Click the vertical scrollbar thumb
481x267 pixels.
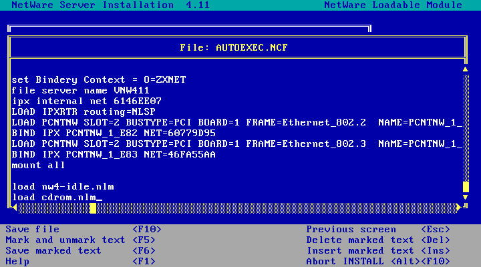466,187
